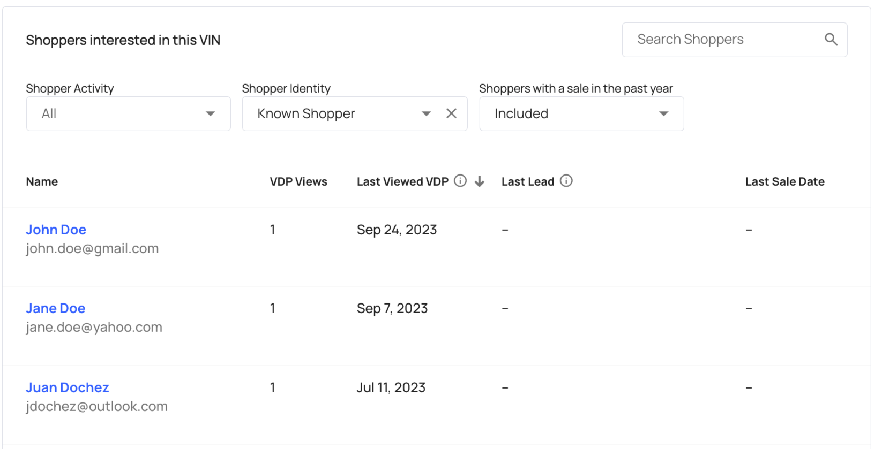Clear the Known Shopper filter

tap(451, 113)
